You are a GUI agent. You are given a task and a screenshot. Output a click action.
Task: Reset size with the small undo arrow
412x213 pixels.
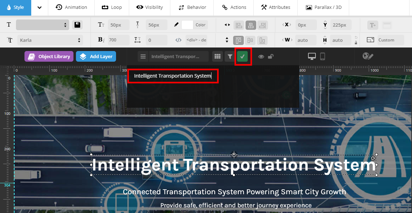coord(356,37)
